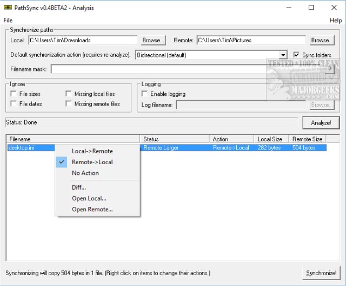Choose Remote->Local in context menu

[x=97, y=162]
